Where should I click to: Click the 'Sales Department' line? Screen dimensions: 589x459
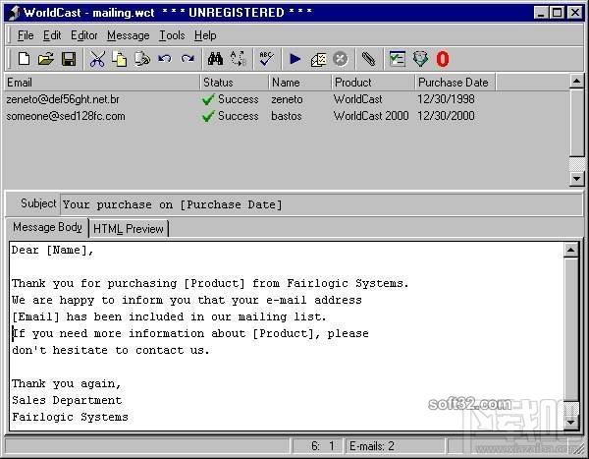tap(67, 400)
